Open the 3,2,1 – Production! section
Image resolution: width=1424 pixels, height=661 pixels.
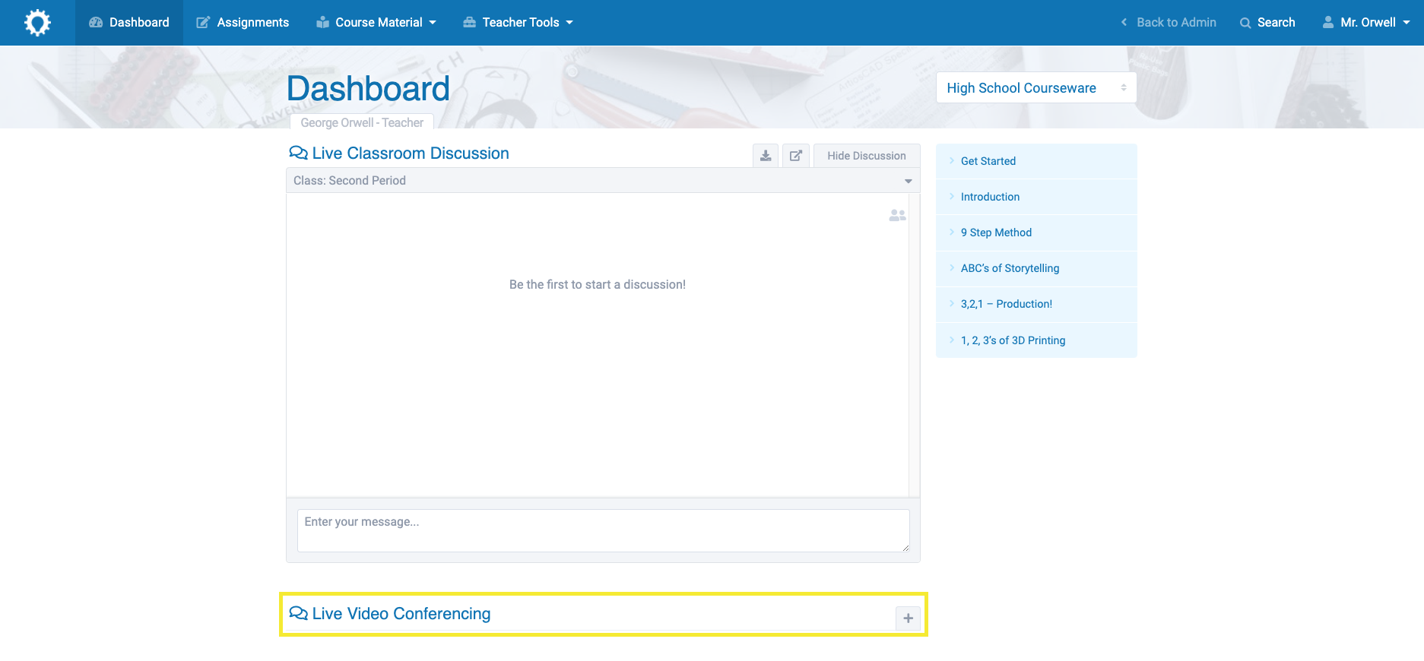pyautogui.click(x=1036, y=304)
